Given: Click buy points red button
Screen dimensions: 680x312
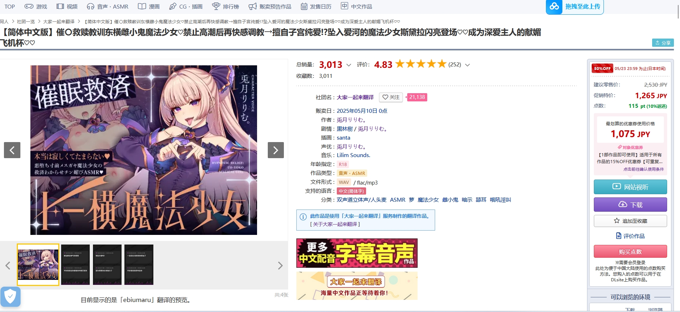Looking at the screenshot, I should pos(630,251).
